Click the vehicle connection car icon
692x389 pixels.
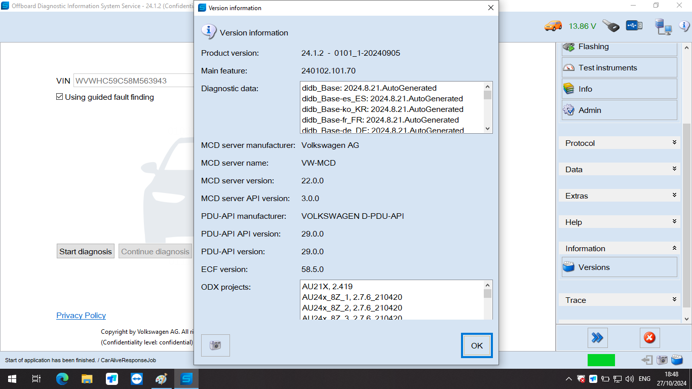[x=553, y=26]
